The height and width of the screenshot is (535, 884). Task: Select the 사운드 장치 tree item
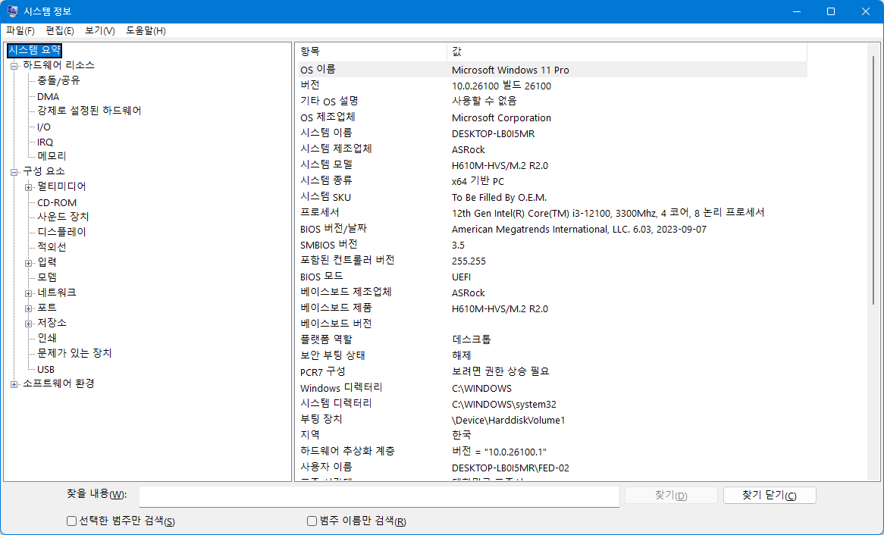[63, 217]
